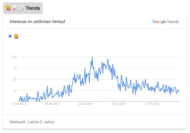
Task: Click the chart peak at value 100
Action: (x=92, y=57)
